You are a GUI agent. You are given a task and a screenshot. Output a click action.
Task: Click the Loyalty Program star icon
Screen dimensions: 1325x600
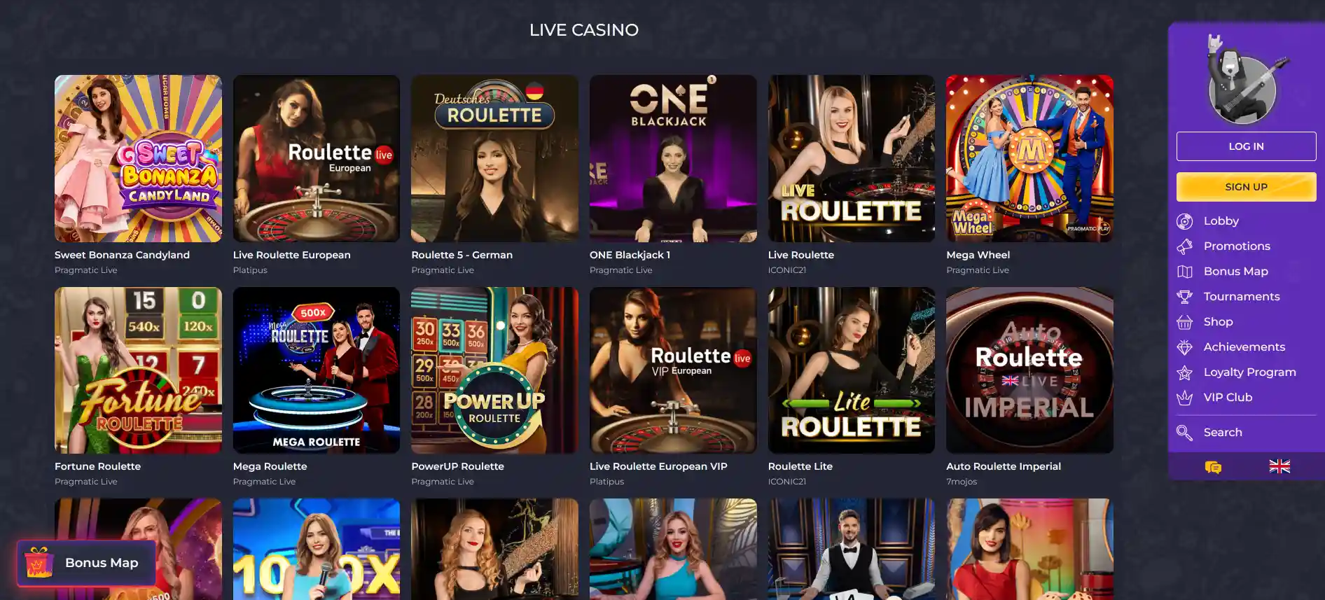point(1184,372)
